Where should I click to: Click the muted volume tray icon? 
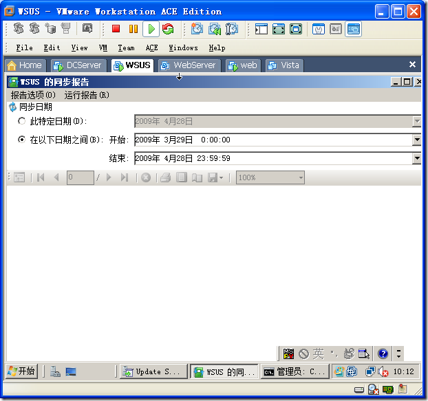[x=383, y=371]
